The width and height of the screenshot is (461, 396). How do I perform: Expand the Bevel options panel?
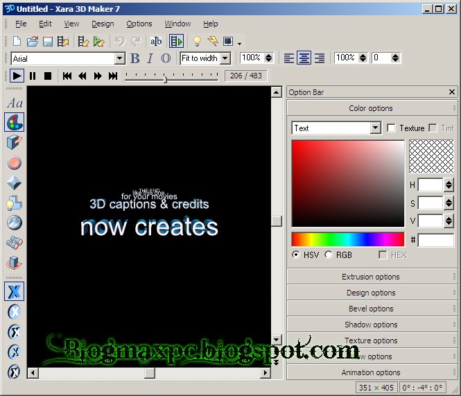tap(372, 309)
